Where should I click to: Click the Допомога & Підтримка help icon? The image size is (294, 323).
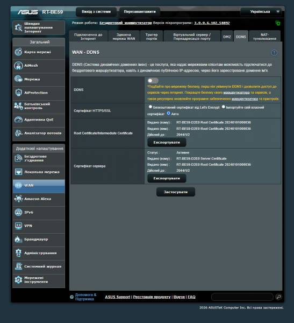[x=71, y=297]
